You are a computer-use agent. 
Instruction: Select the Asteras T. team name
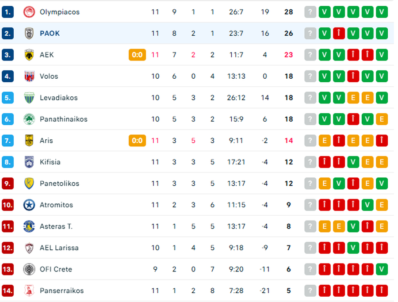(x=56, y=226)
